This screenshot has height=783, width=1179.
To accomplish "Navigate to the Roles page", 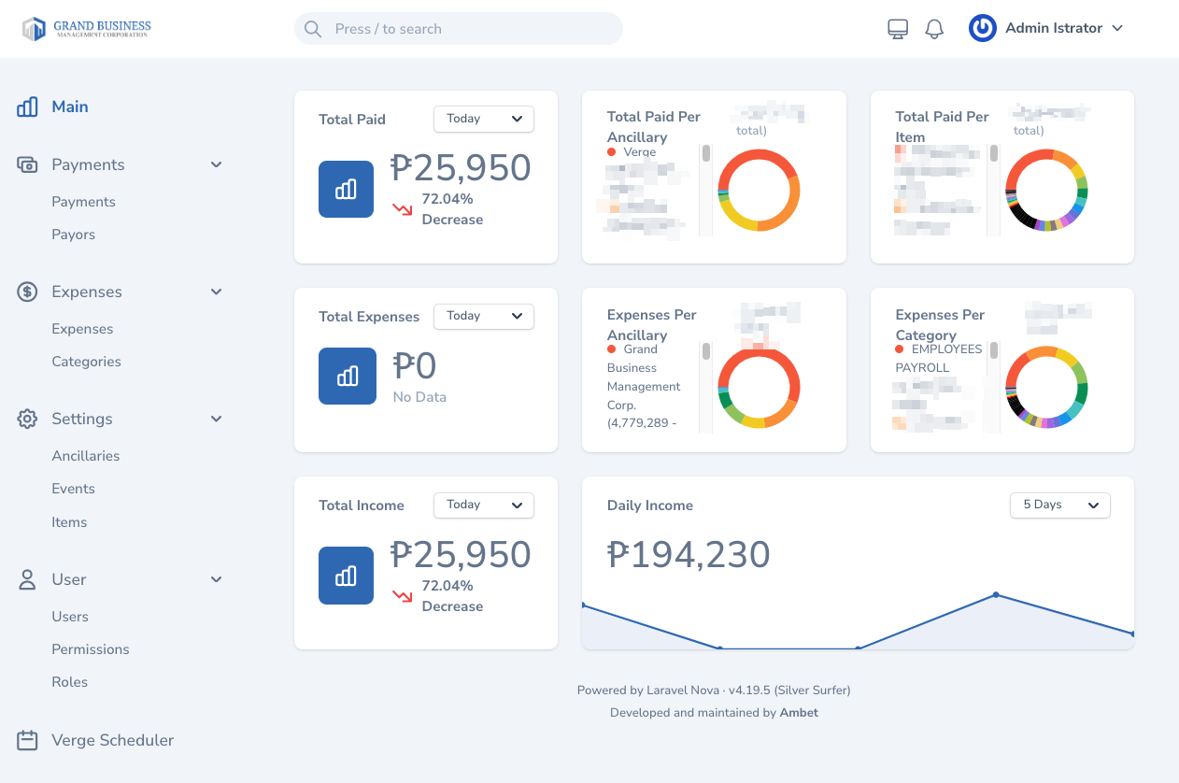I will point(70,682).
